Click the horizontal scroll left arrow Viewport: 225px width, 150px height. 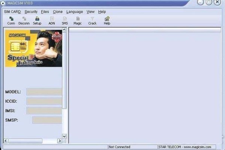click(x=6, y=141)
